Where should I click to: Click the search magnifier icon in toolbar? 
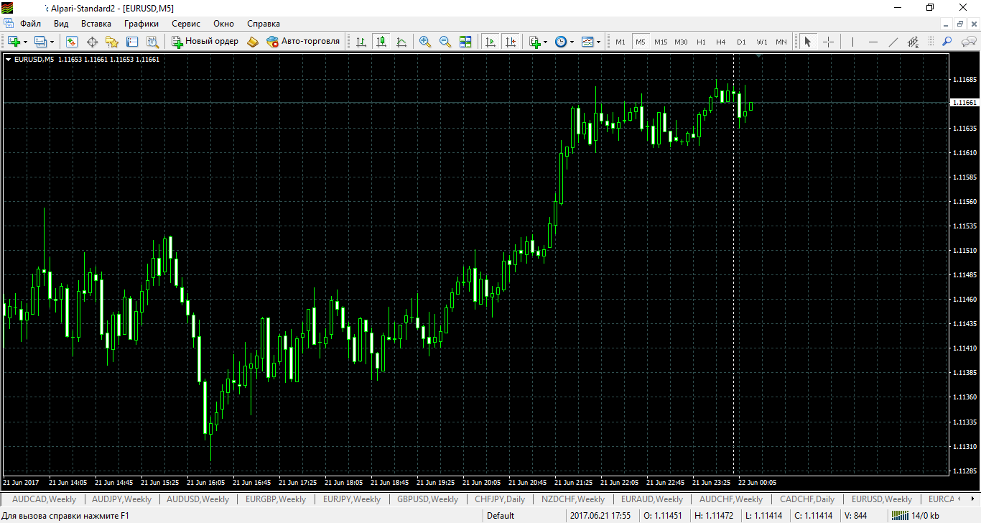(947, 42)
